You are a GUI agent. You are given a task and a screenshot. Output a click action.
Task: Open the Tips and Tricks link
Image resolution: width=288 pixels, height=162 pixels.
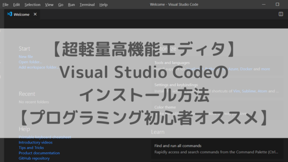click(31, 148)
